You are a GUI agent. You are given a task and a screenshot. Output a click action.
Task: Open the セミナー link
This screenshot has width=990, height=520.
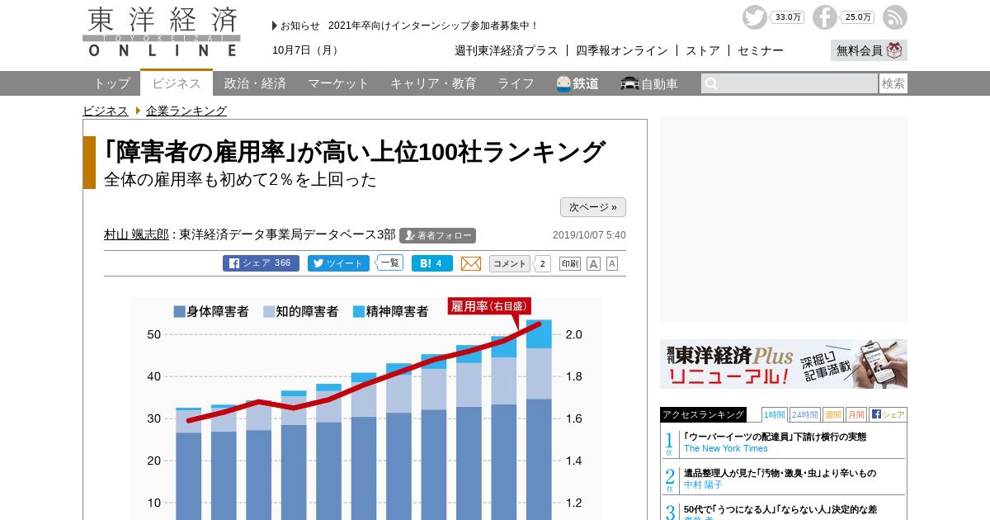pyautogui.click(x=761, y=50)
